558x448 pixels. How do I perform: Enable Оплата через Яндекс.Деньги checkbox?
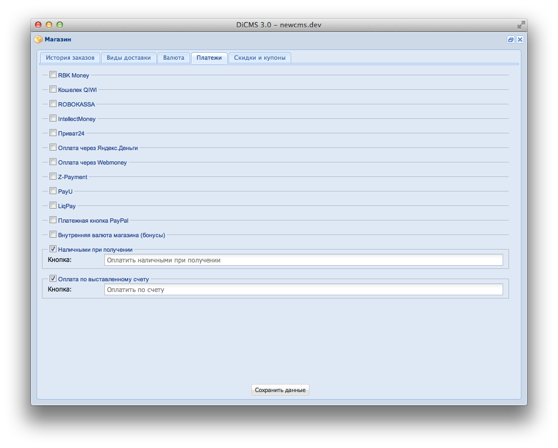click(x=53, y=147)
